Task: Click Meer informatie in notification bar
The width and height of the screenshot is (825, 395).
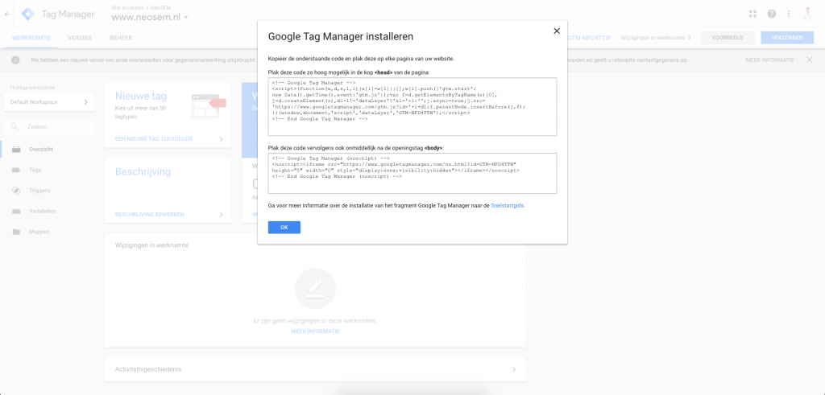Action: pos(769,60)
